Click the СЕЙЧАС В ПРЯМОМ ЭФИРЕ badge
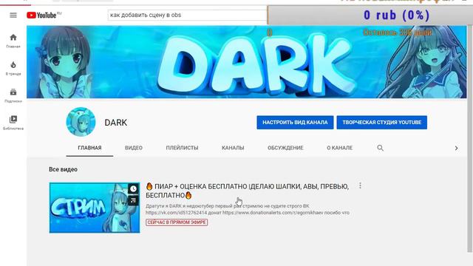 click(177, 222)
